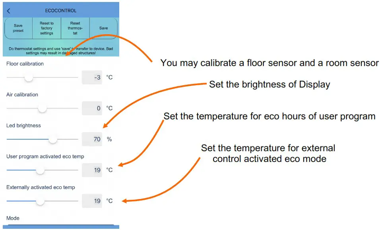Click the Led brightness percentage field showing 70
This screenshot has width=380, height=230.
91,139
